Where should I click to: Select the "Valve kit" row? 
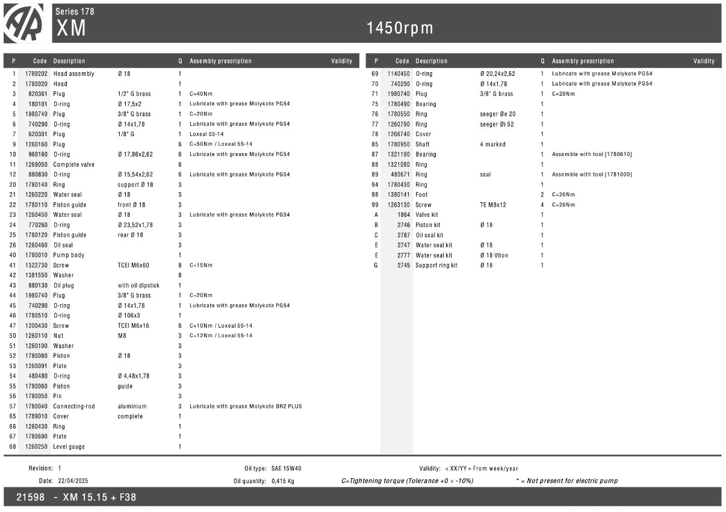(427, 215)
